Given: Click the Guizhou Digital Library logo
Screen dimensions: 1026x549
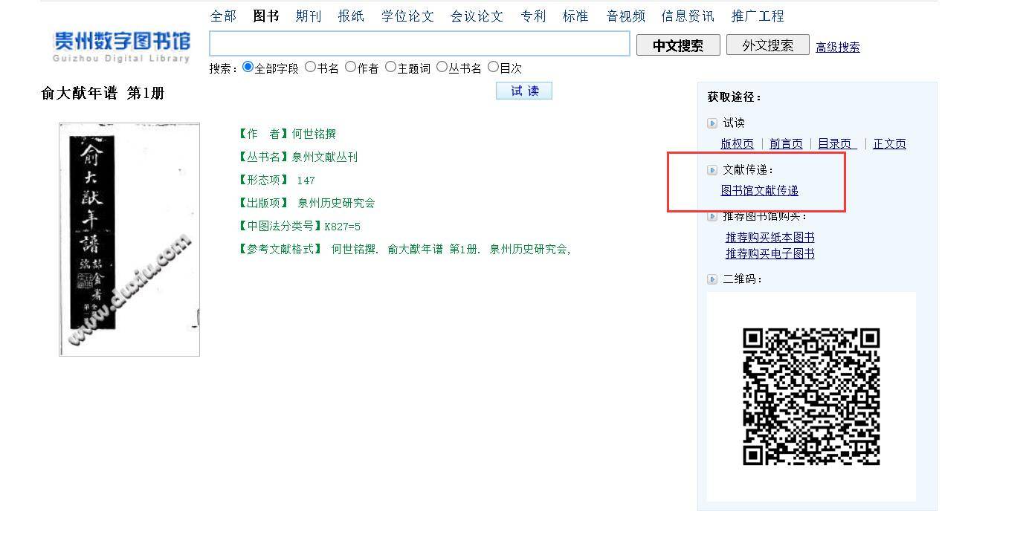Looking at the screenshot, I should tap(122, 46).
